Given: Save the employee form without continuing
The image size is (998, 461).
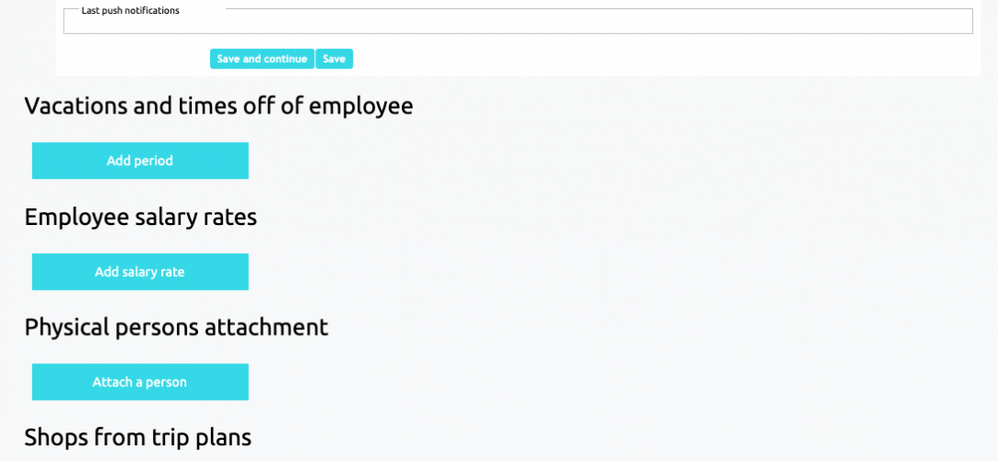Looking at the screenshot, I should pos(334,59).
